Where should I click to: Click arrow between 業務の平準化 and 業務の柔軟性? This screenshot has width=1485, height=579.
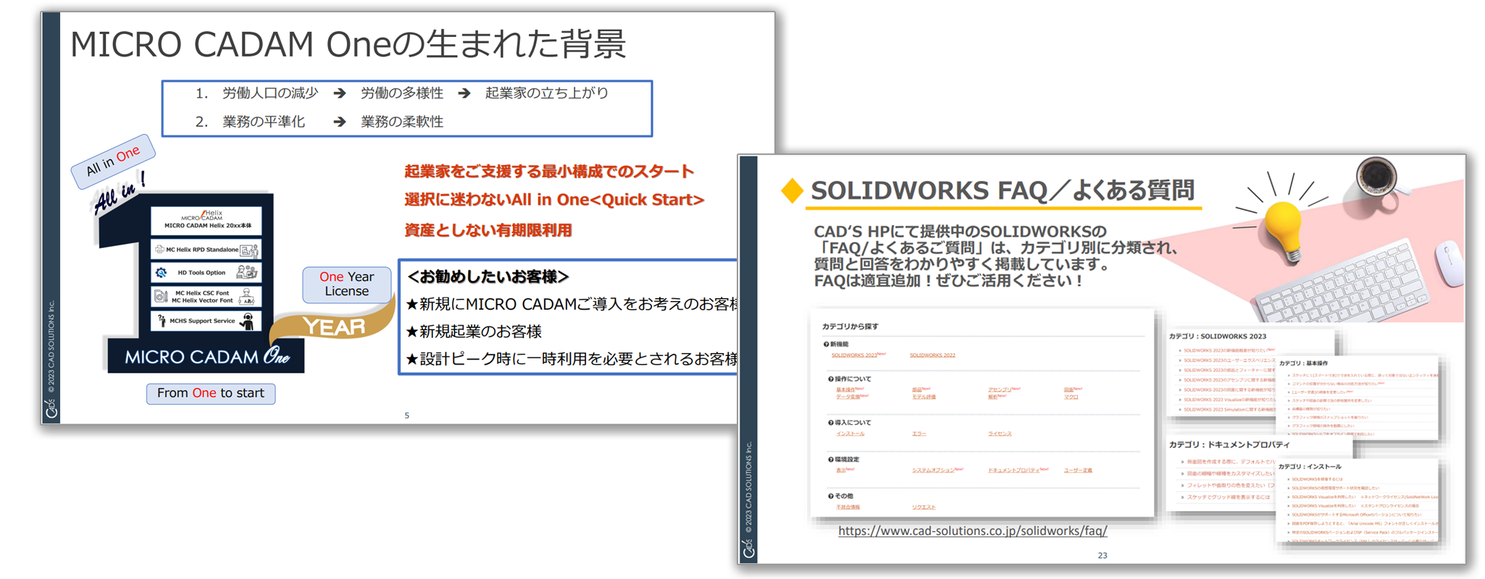339,122
